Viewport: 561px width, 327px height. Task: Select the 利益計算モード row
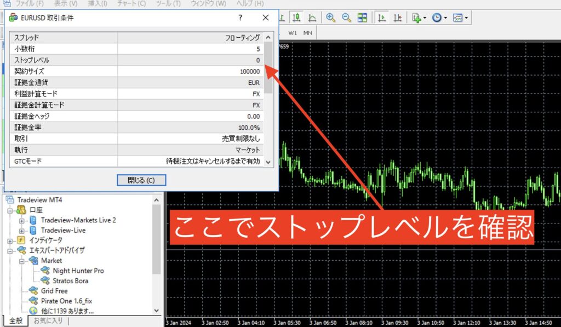click(136, 94)
